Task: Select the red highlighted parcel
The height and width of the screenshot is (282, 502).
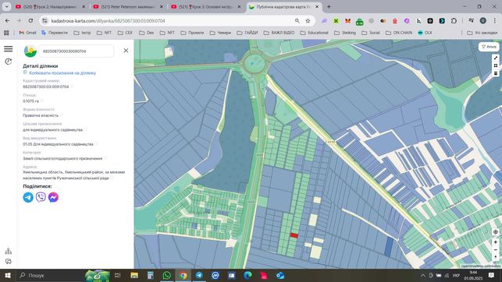Action: pyautogui.click(x=294, y=235)
